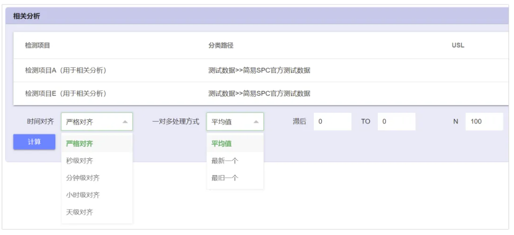Collapse the 一对多处理方式 dropdown arrow
This screenshot has width=514, height=235.
point(256,122)
